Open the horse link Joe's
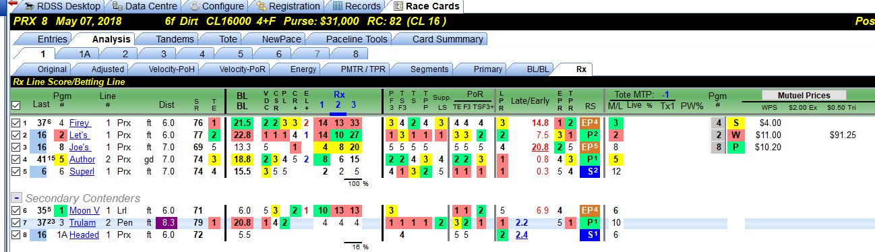Image resolution: width=875 pixels, height=252 pixels. [x=80, y=148]
